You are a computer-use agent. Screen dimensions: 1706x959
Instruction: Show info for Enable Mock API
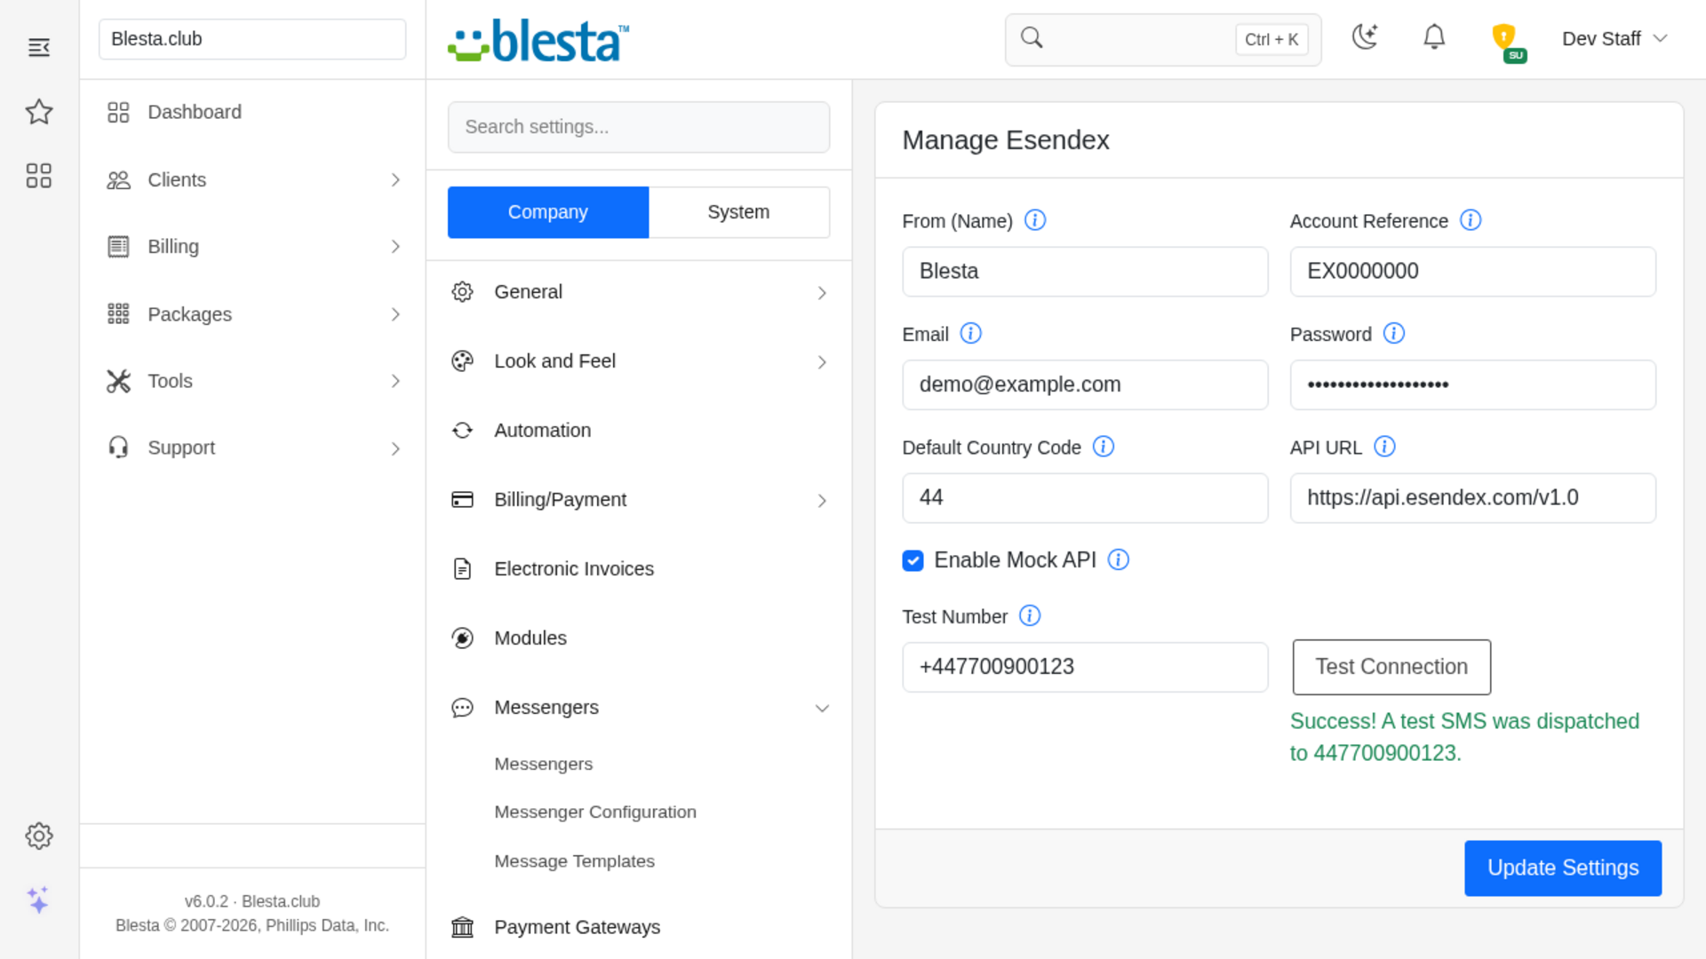point(1119,560)
